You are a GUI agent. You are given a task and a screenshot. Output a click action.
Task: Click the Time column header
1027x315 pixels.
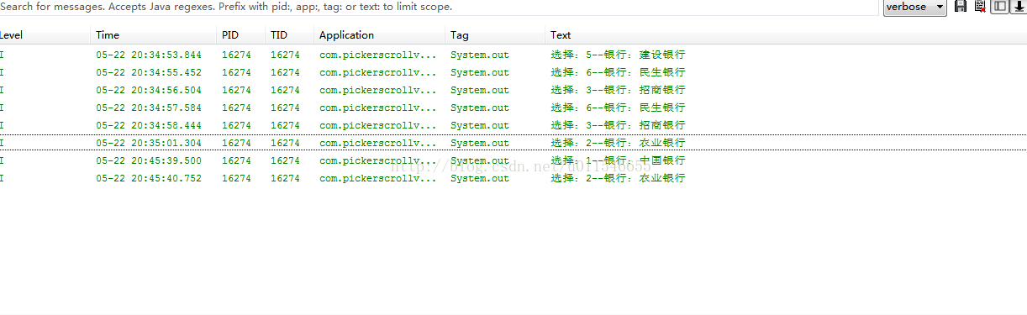tap(153, 35)
